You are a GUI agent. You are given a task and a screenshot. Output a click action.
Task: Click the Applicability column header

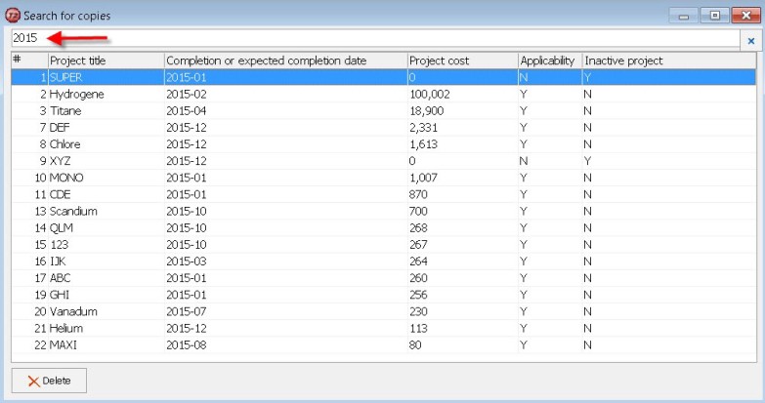(550, 60)
